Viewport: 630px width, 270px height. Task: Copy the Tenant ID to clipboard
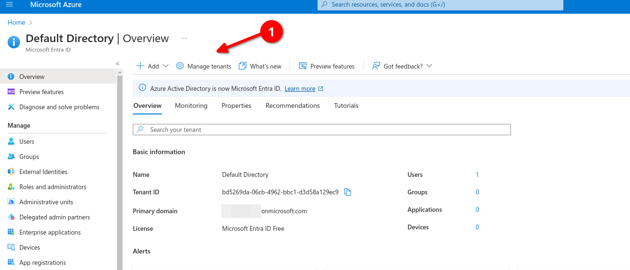click(347, 192)
